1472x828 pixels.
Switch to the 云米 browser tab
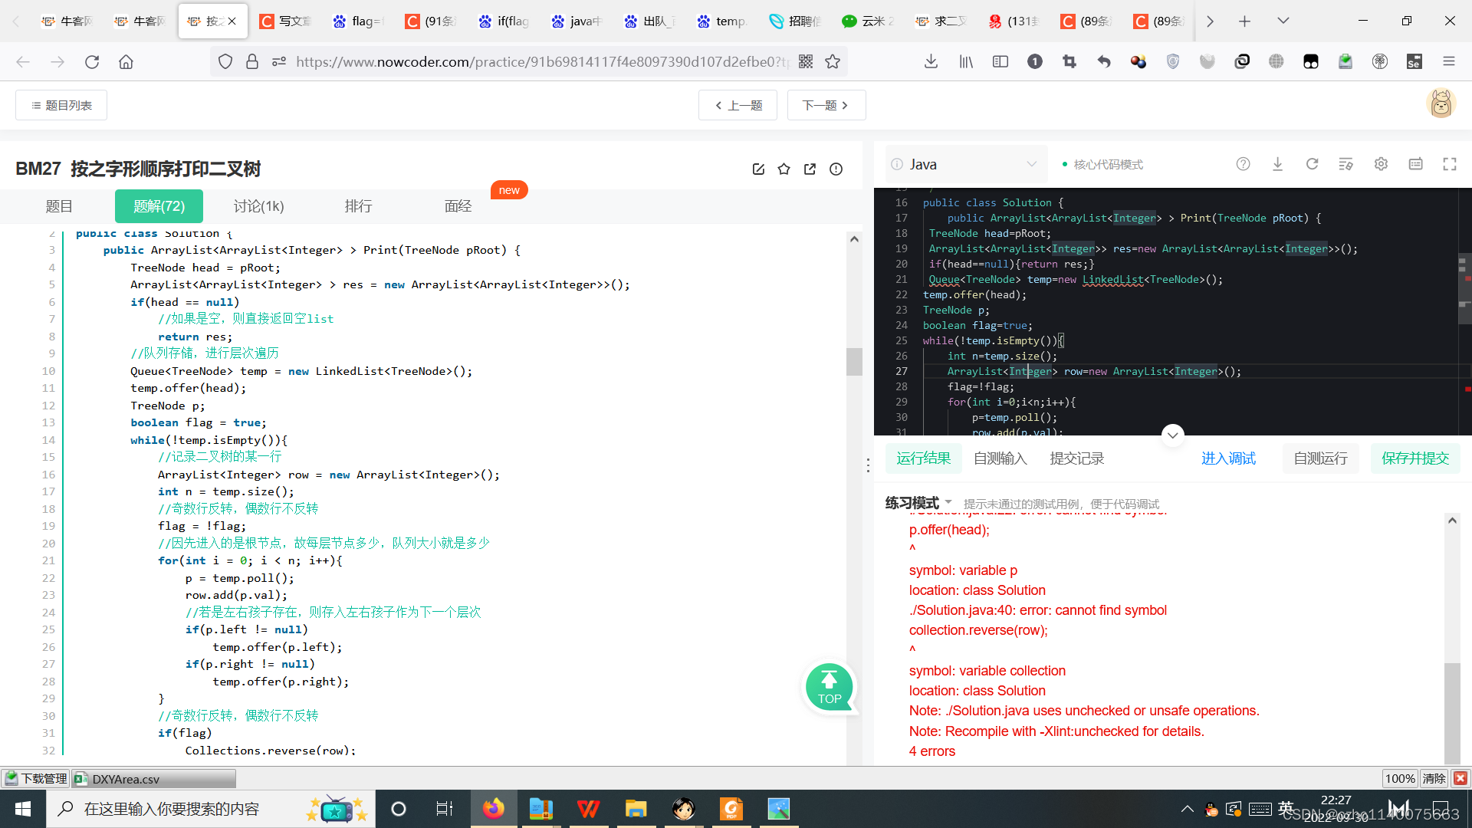(868, 21)
